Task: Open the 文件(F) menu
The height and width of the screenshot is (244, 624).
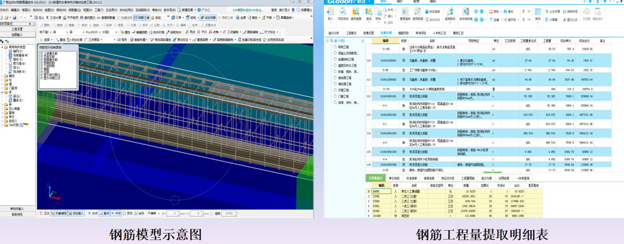Action: point(4,10)
